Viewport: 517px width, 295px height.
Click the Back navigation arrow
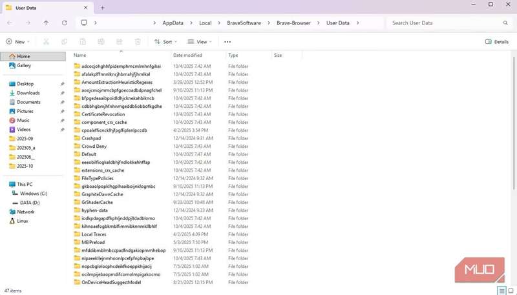(x=9, y=23)
